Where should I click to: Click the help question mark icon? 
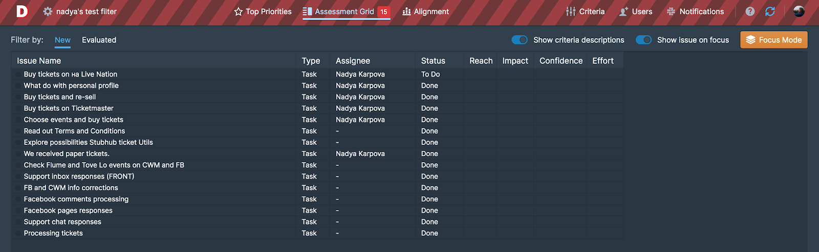click(x=750, y=11)
